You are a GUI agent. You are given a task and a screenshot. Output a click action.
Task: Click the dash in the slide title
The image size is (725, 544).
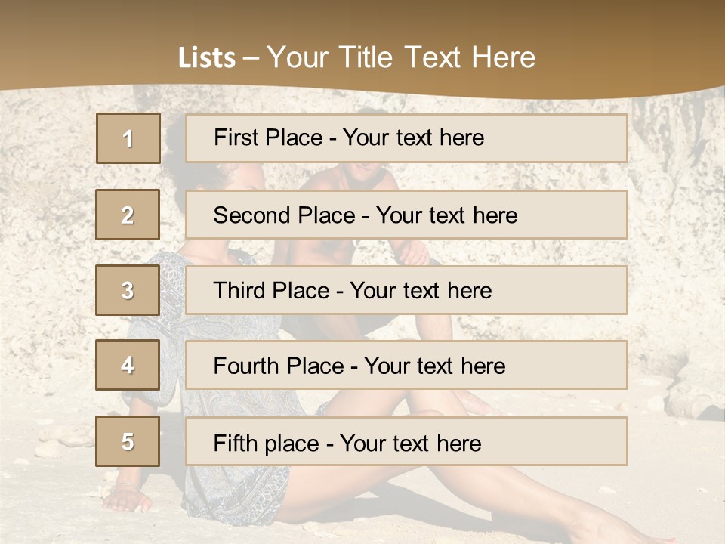click(251, 58)
